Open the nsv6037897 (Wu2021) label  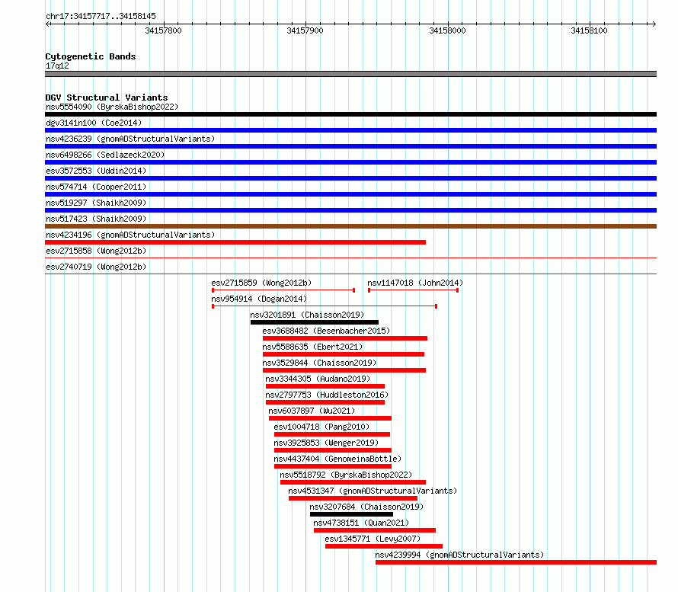point(312,411)
